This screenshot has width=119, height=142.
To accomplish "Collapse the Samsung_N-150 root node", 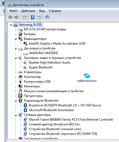I will (x=11, y=25).
